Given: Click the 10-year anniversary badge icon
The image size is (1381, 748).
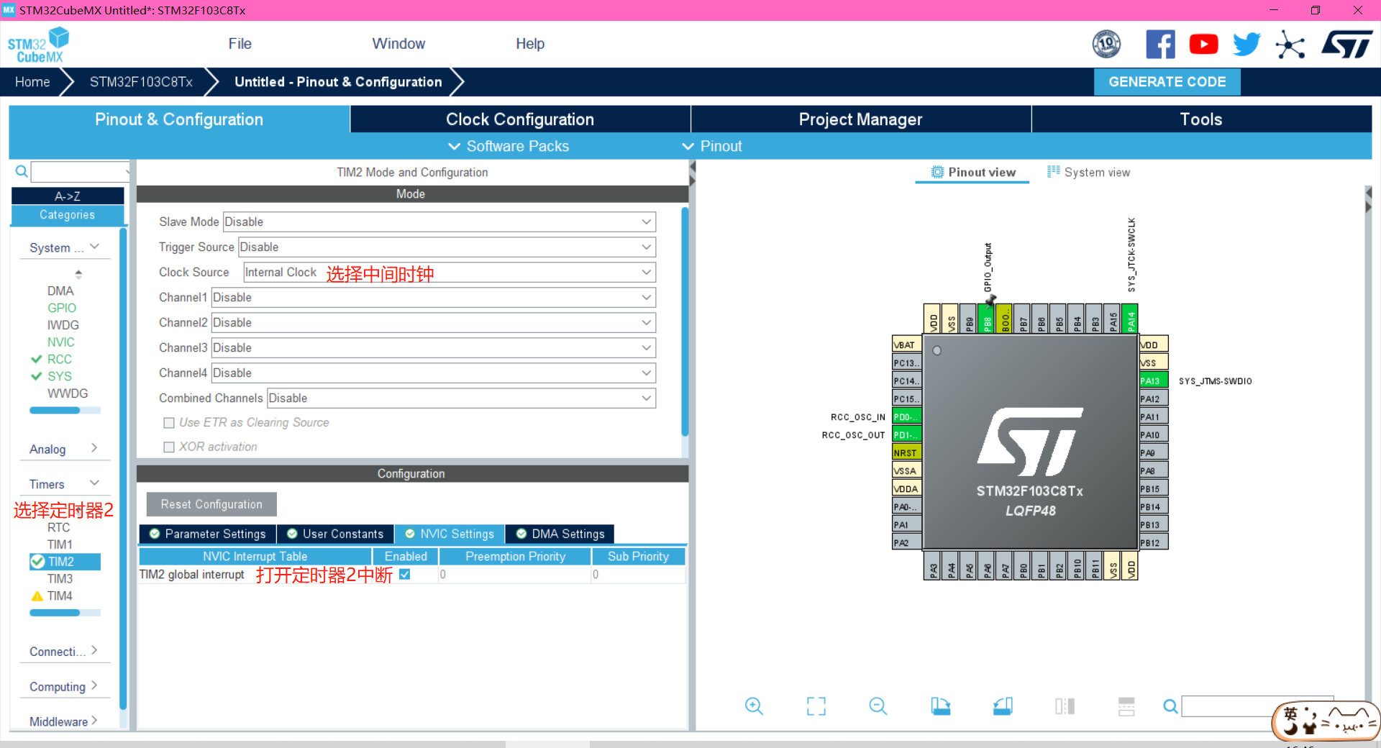Looking at the screenshot, I should tap(1106, 45).
